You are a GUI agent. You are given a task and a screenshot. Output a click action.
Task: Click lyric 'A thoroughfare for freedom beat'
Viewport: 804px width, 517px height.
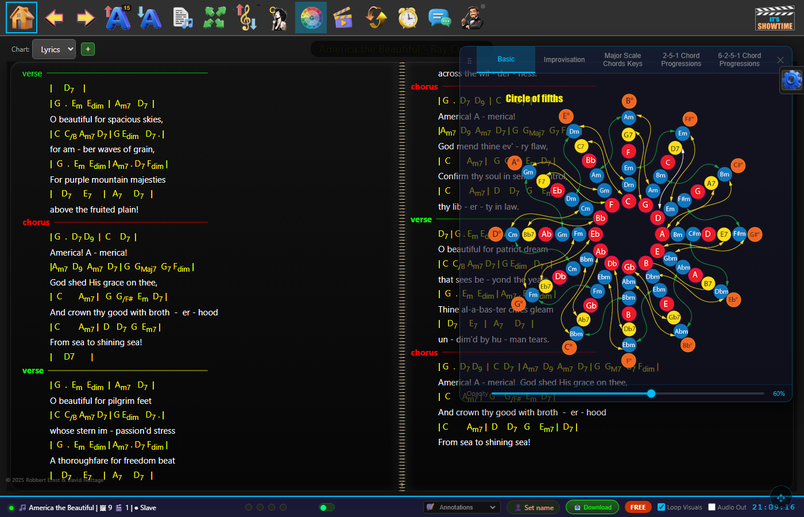tap(113, 461)
